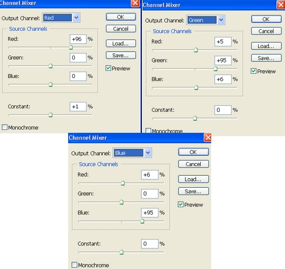Toggle Preview checkbox in Red channel dialog

[x=108, y=68]
